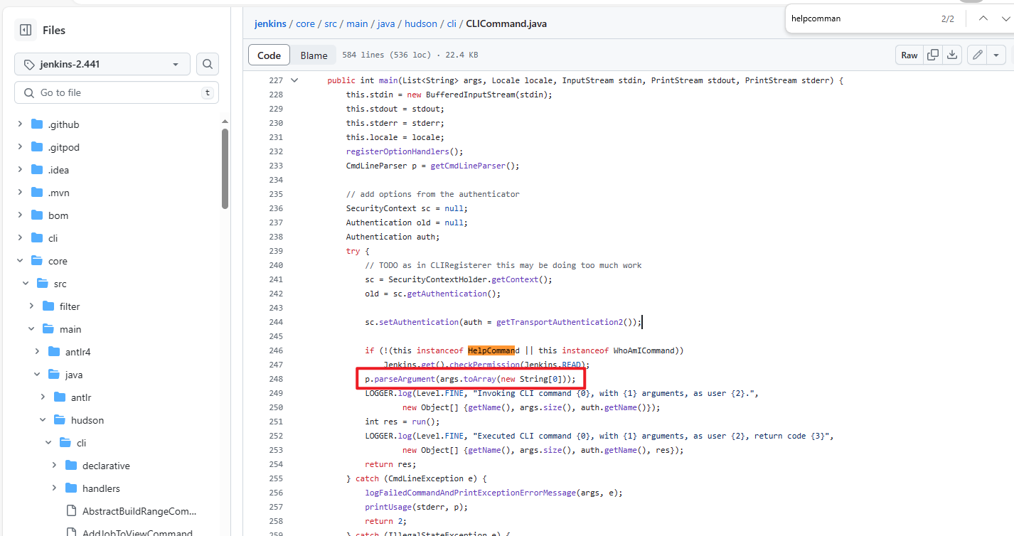Copy raw file contents icon
The width and height of the screenshot is (1014, 536).
pos(932,55)
